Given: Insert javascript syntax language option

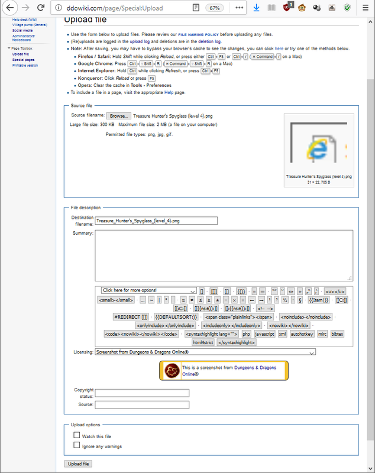Looking at the screenshot, I should [x=264, y=334].
